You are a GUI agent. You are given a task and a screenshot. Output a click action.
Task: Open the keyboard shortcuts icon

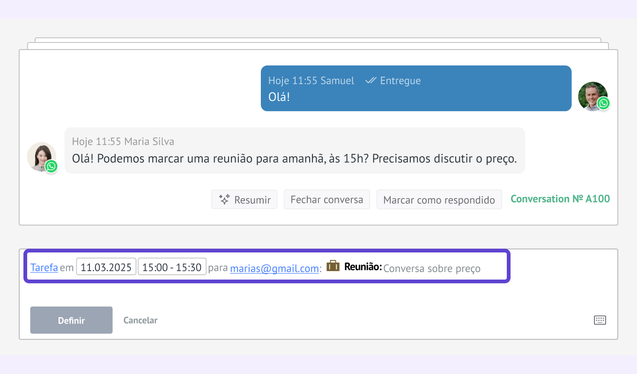(x=600, y=320)
